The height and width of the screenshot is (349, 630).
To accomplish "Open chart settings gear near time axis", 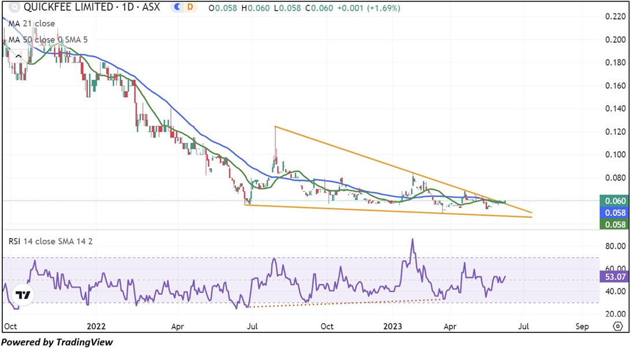I will (x=618, y=326).
